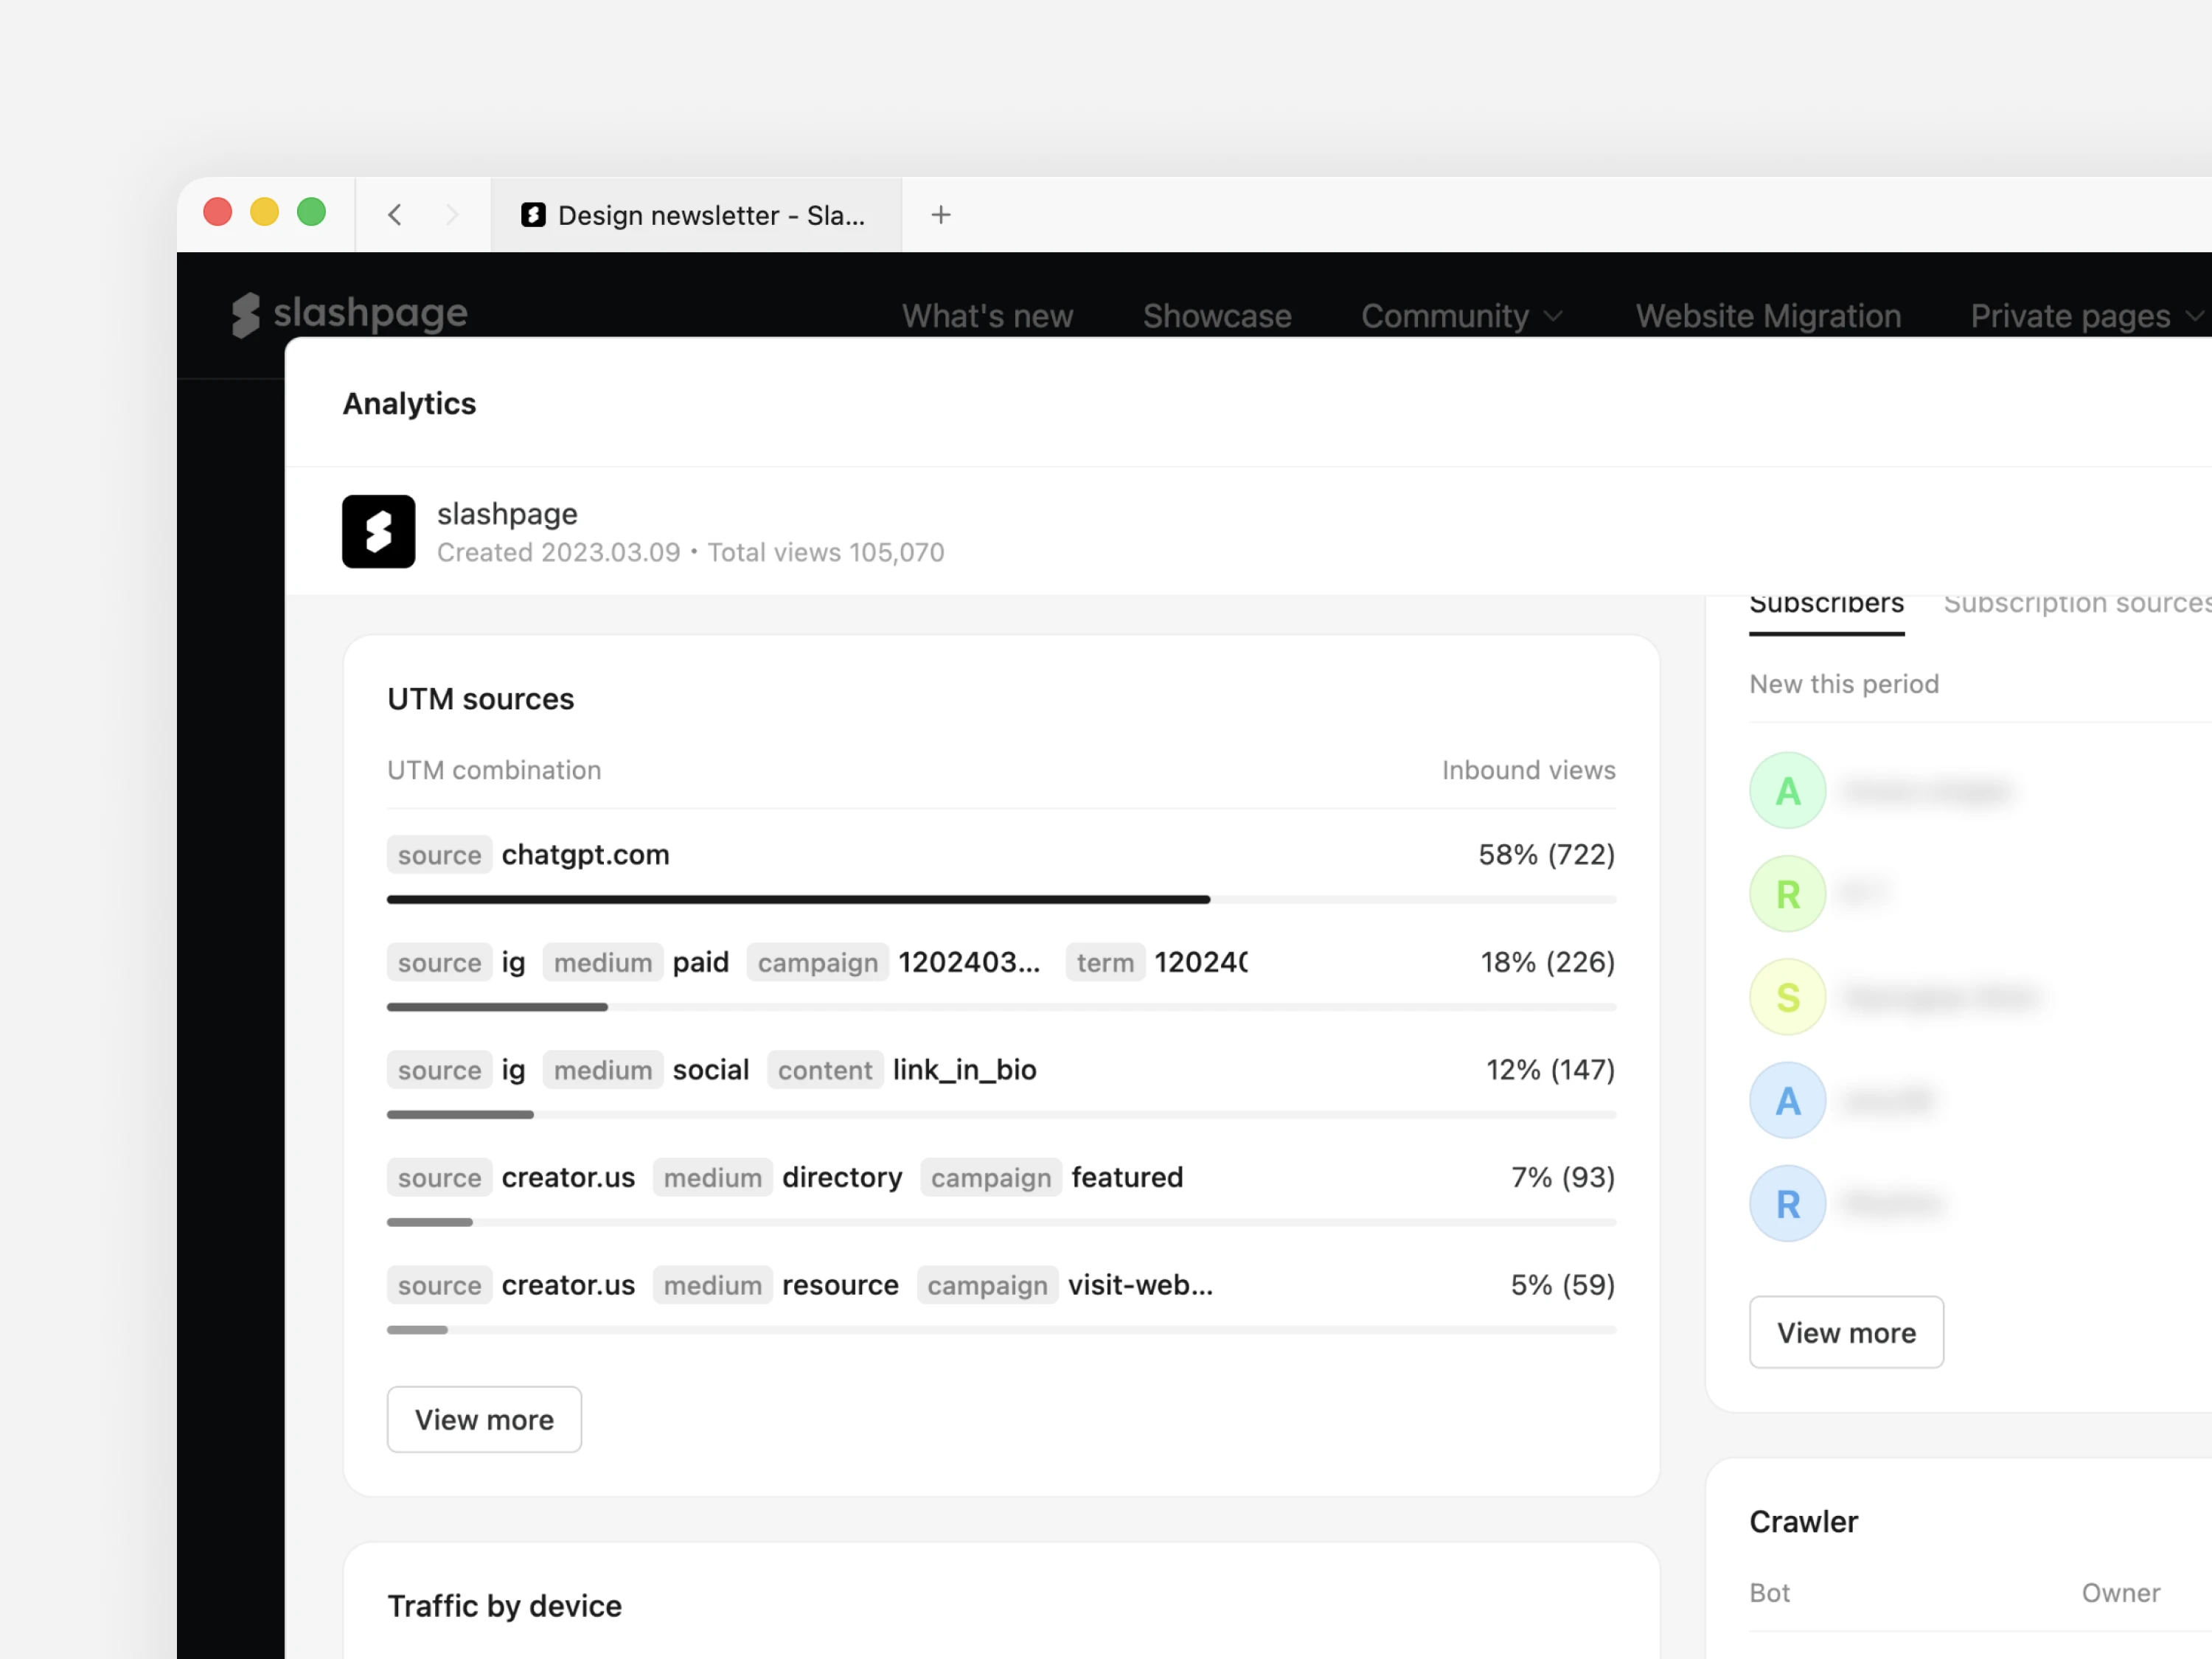Click the link_in_bio content value
This screenshot has width=2212, height=1659.
(x=964, y=1070)
